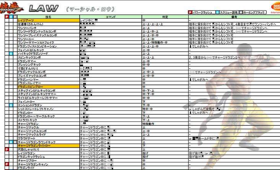280x170 pixels.
Task: Select the スピンキックコンボ move name
Action: (29, 57)
